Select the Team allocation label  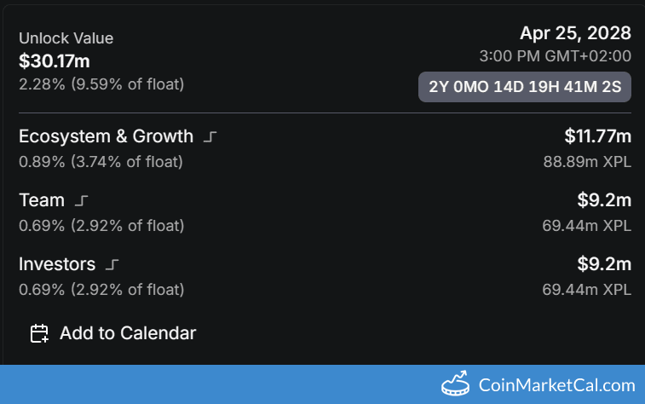point(42,200)
